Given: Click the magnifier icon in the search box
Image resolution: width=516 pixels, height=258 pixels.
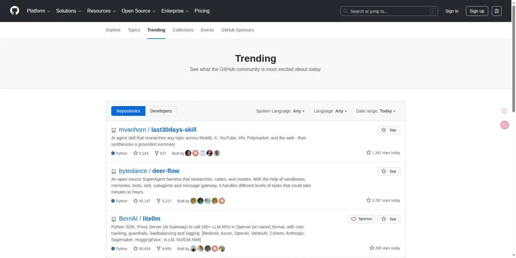Looking at the screenshot, I should (345, 11).
